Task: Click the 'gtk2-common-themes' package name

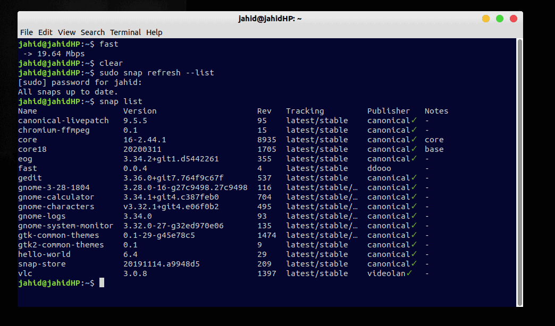Action: 61,245
